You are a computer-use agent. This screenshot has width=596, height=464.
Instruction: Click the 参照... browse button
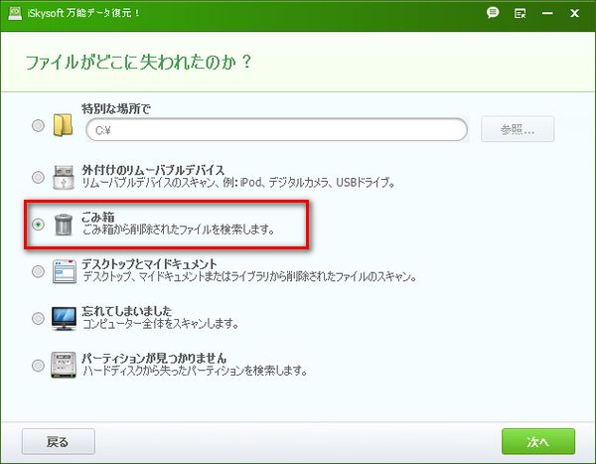(x=518, y=130)
